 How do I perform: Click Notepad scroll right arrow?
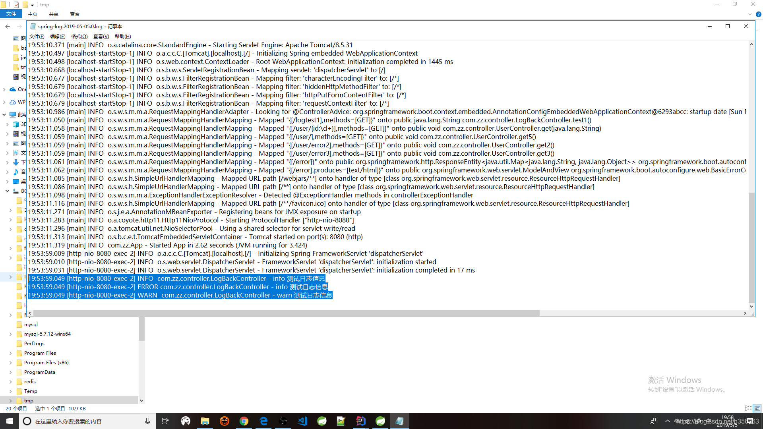(745, 313)
